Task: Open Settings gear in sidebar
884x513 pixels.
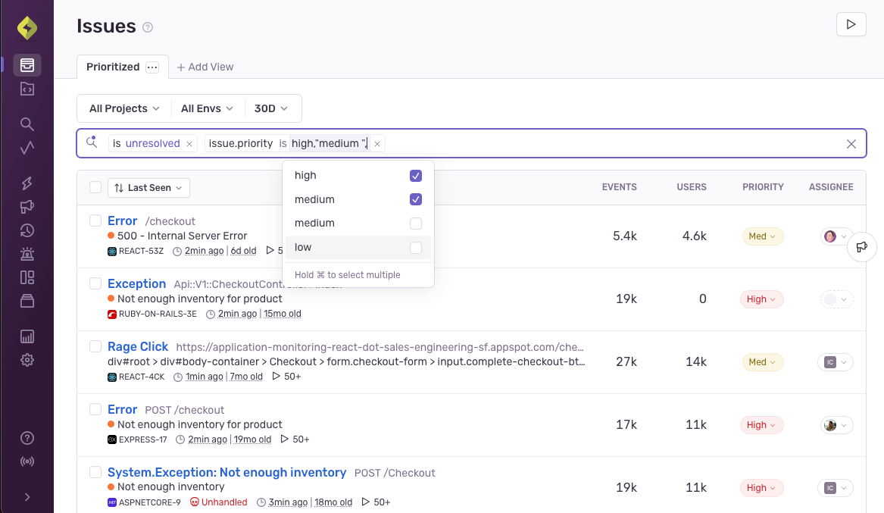Action: pos(27,360)
